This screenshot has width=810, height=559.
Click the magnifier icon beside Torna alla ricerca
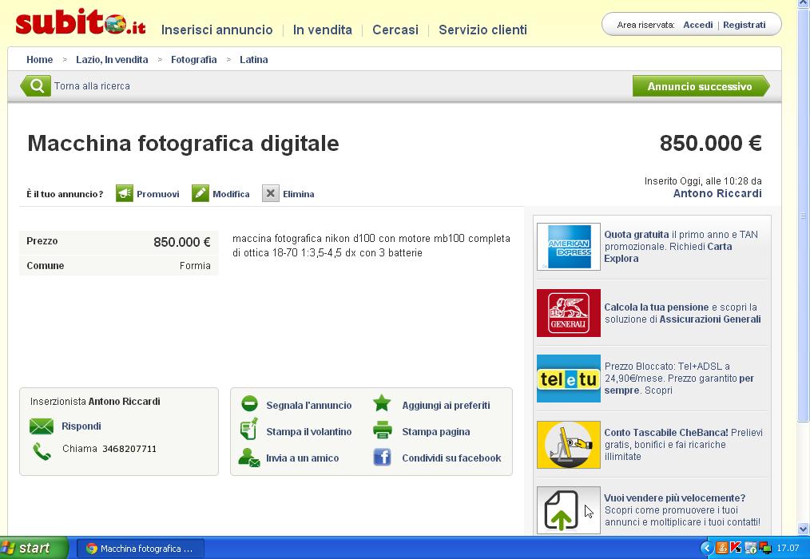(35, 85)
